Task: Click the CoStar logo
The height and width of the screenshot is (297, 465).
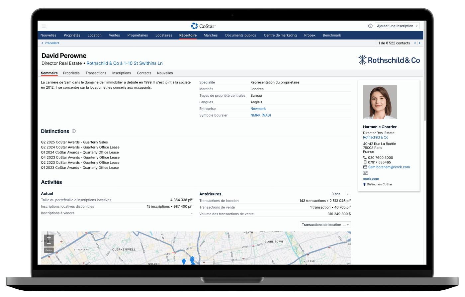Action: point(203,26)
